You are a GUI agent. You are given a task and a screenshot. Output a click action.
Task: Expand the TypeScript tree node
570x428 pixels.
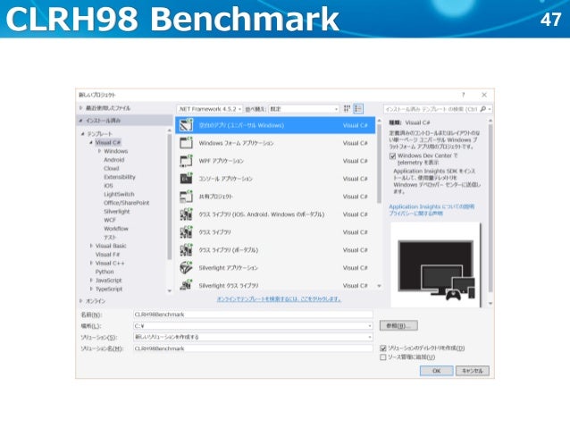[91, 289]
